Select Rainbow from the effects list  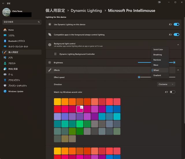pyautogui.click(x=157, y=60)
